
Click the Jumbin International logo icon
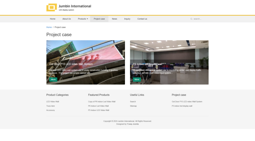point(52,7)
